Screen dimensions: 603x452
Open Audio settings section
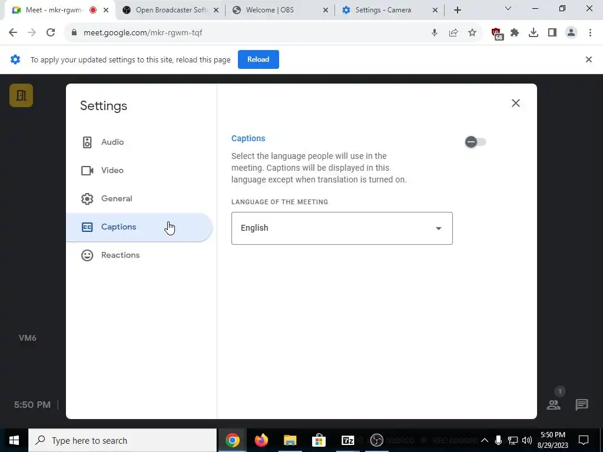[x=139, y=142]
